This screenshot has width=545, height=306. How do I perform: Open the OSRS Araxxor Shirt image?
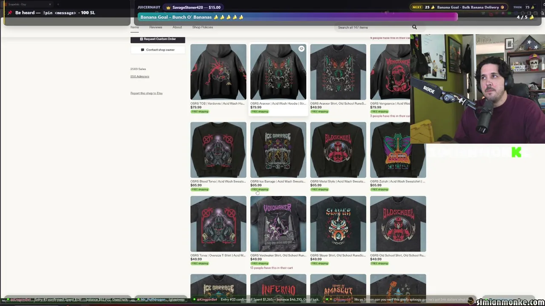[338, 72]
